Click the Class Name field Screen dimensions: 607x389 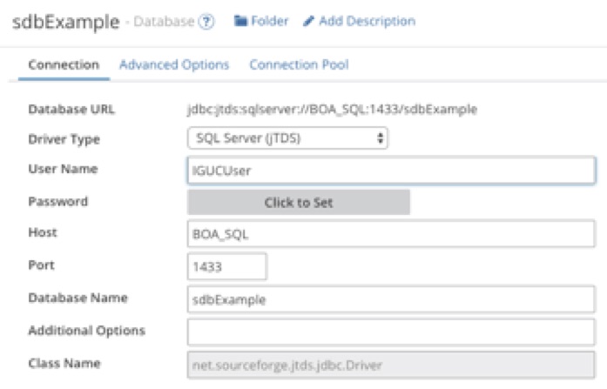click(x=391, y=364)
